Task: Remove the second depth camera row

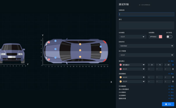Action: [x=173, y=82]
